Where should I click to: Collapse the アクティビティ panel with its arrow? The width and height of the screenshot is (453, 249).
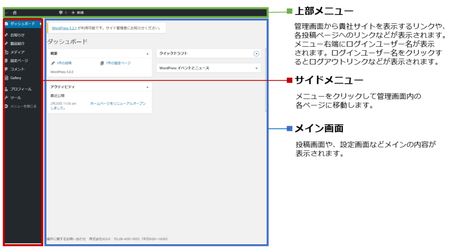[x=147, y=87]
